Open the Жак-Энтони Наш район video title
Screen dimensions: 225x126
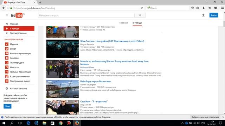112,41
